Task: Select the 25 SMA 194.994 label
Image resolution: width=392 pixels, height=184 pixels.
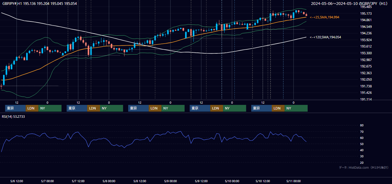Action: point(325,17)
